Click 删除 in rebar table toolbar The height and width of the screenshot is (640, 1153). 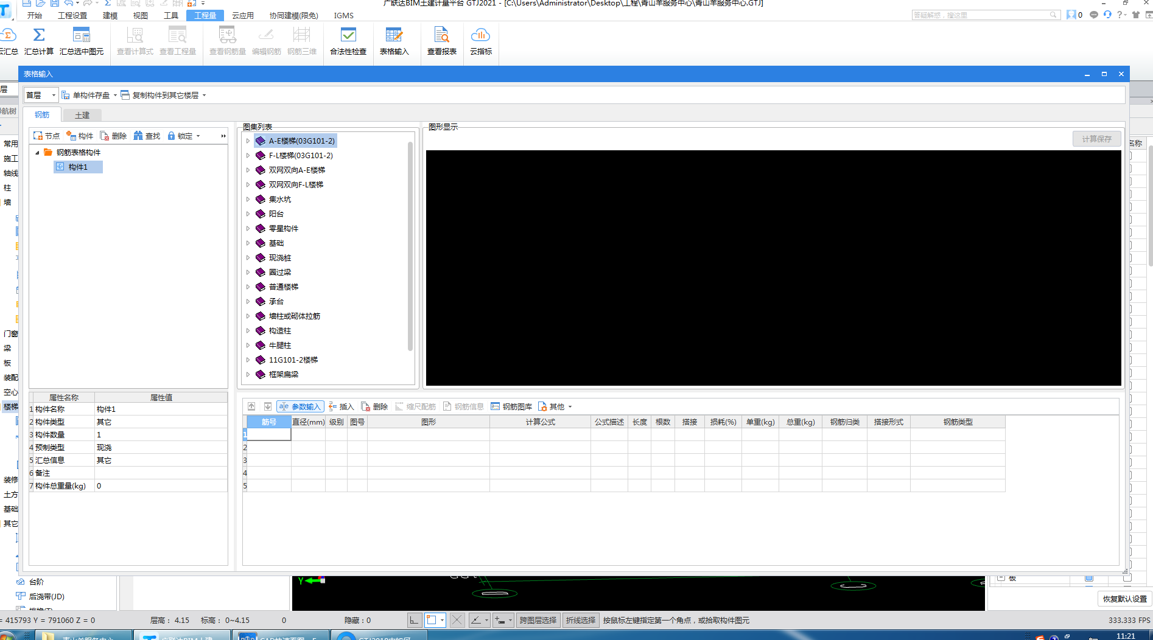[374, 406]
